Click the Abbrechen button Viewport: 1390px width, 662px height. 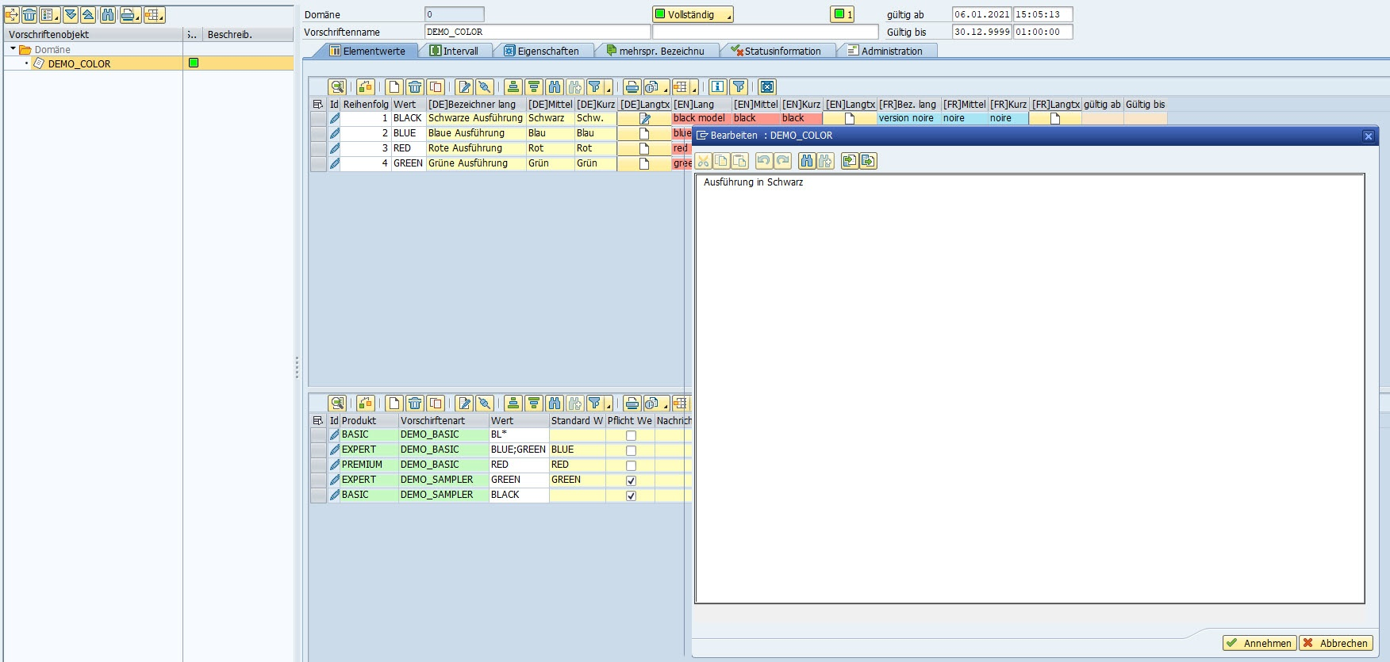(x=1335, y=643)
